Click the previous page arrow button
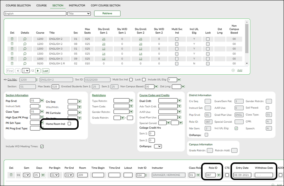Image resolution: width=284 pixels, height=186 pixels. click(18, 71)
